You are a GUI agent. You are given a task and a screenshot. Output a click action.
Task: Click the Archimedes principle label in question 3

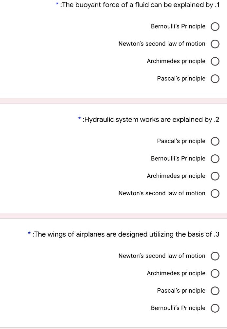point(176,273)
